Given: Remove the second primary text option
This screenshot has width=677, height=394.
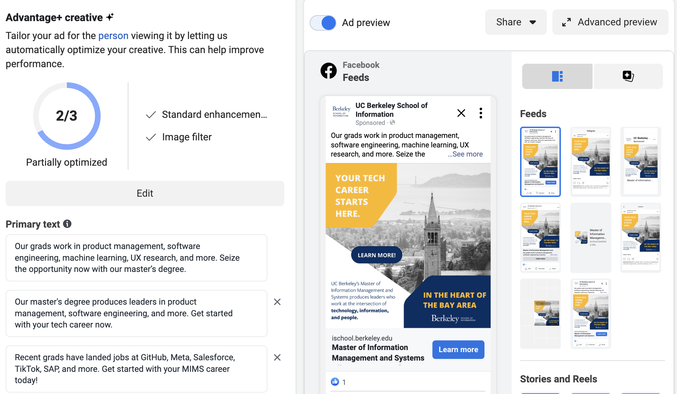Looking at the screenshot, I should [277, 302].
